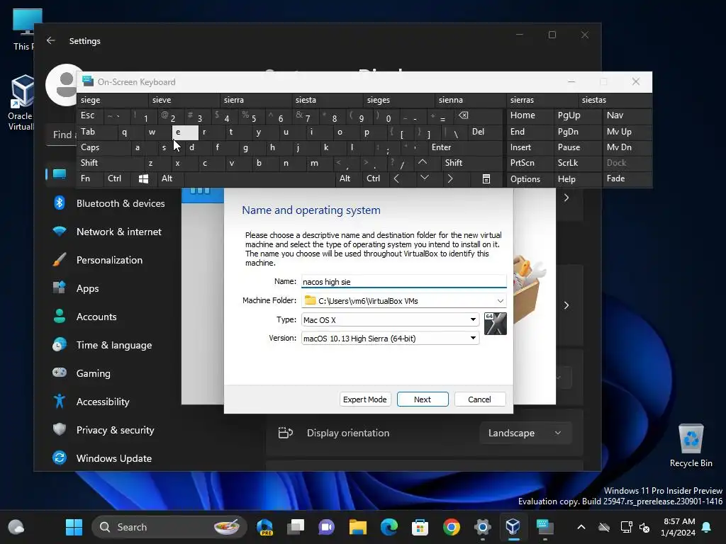726x544 pixels.
Task: Click the context menu key on the On-Screen Keyboard
Action: (486, 179)
